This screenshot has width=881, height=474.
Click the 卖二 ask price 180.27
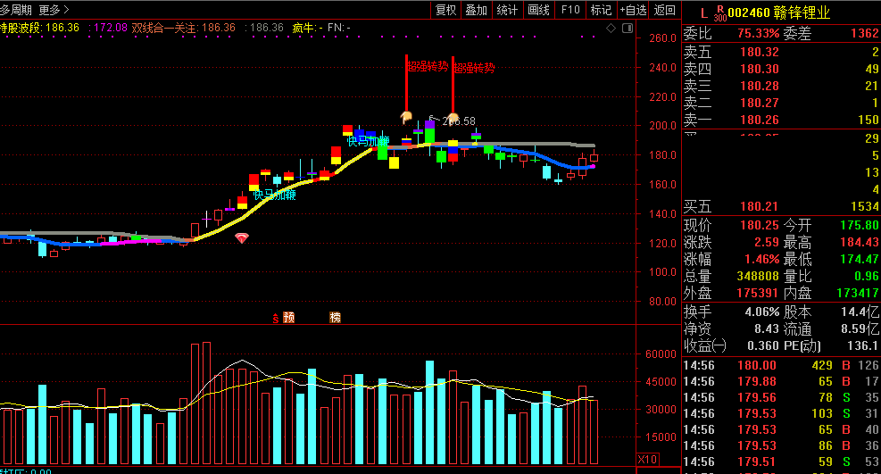[x=760, y=103]
